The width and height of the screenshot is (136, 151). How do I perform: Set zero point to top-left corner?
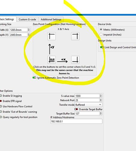(52, 36)
